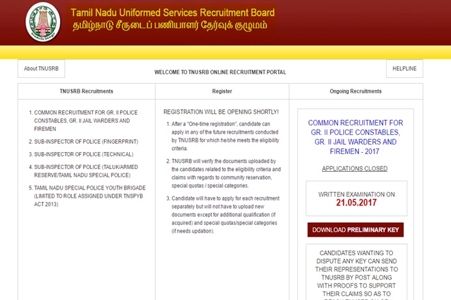The width and height of the screenshot is (451, 300).
Task: Click the Candidate will have to apply paragraph
Action: pyautogui.click(x=224, y=215)
